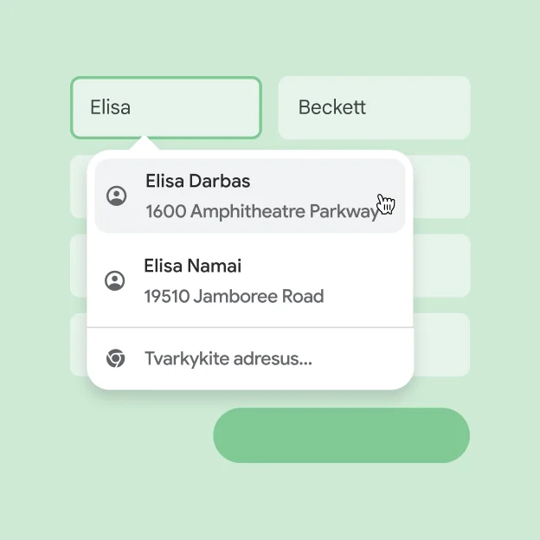Focus the Beckett last name field

(374, 107)
